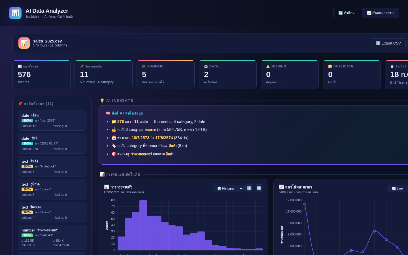This screenshot has height=255, width=408.
Task: Click the sales_2025.csv file name
Action: tap(48, 41)
